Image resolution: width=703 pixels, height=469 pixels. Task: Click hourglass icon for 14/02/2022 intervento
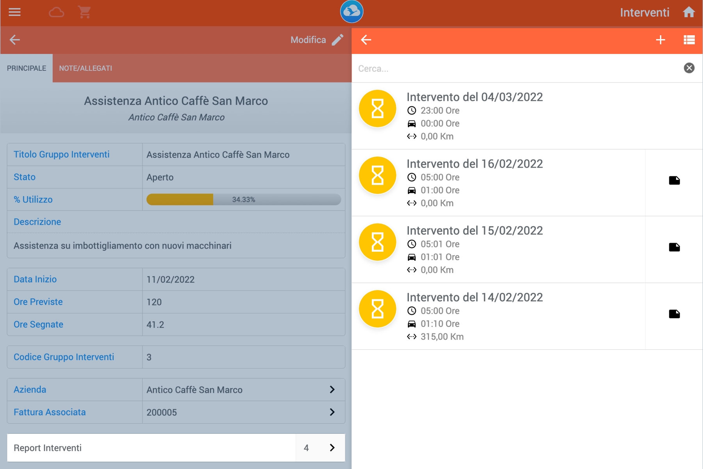pos(378,309)
